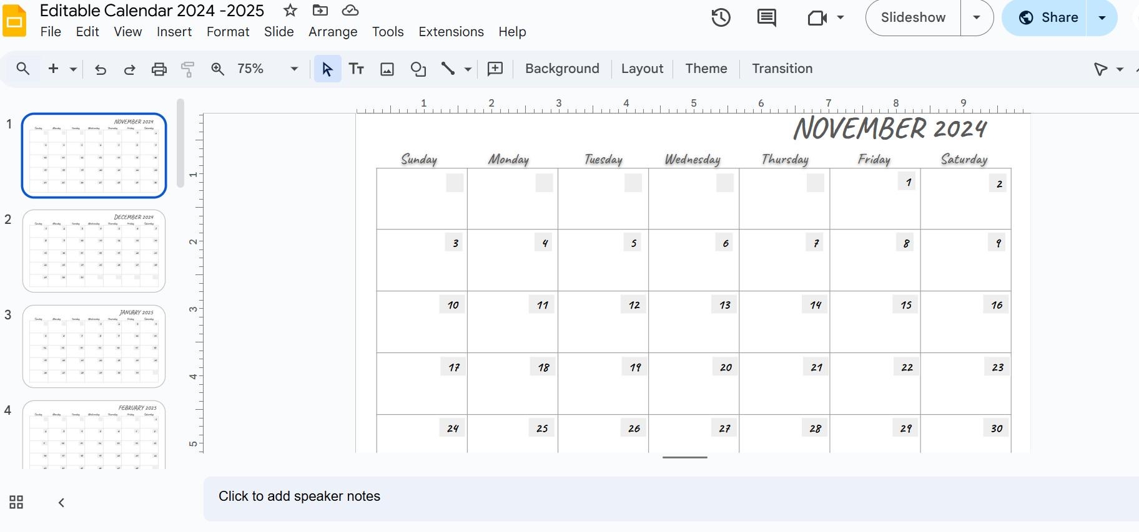Image resolution: width=1139 pixels, height=532 pixels.
Task: Click the Background button
Action: [x=562, y=69]
